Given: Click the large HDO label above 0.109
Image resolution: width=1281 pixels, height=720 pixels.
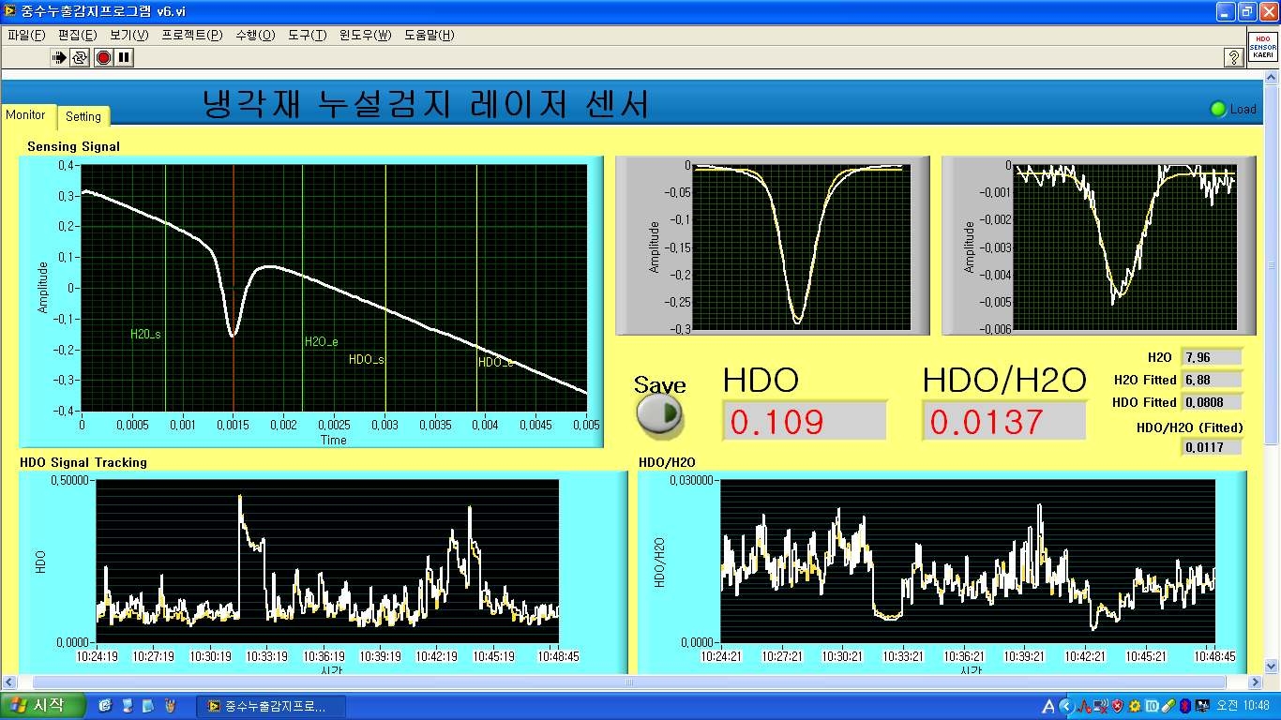Looking at the screenshot, I should pos(761,380).
